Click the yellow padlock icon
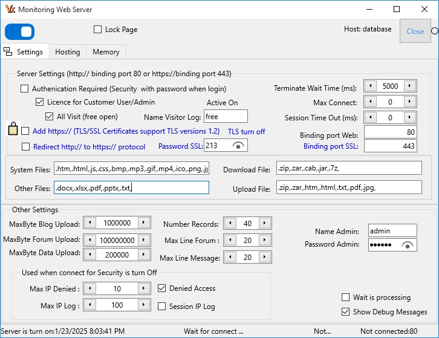439x338 pixels. coord(13,129)
